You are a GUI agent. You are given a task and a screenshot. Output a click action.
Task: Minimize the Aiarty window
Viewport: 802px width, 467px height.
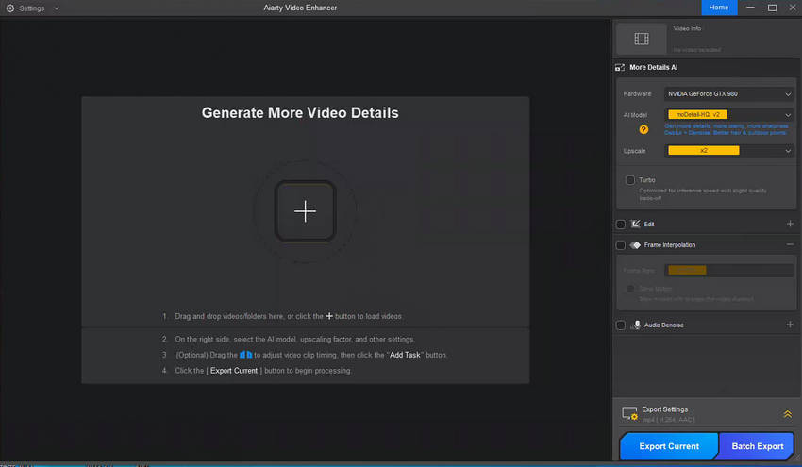[750, 8]
